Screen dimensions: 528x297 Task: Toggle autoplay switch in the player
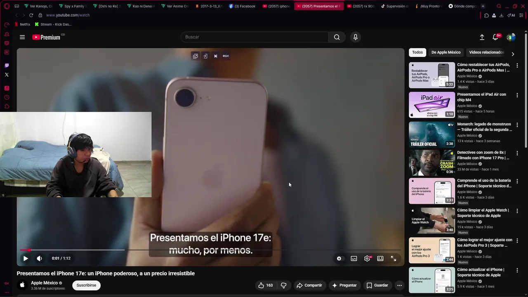(x=339, y=258)
